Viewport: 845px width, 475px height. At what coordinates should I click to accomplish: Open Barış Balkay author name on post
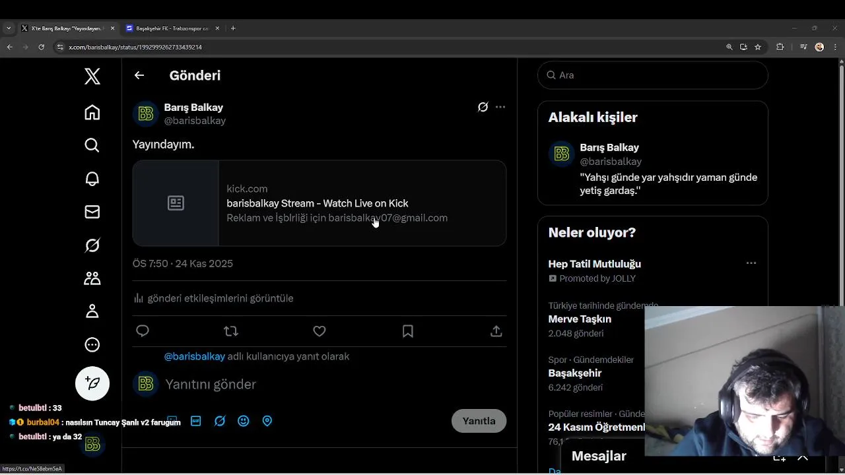pos(193,108)
